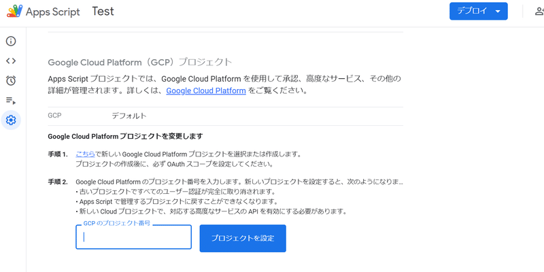Follow the こちら link in step 1
Screen dimensions: 544x272
pyautogui.click(x=85, y=154)
